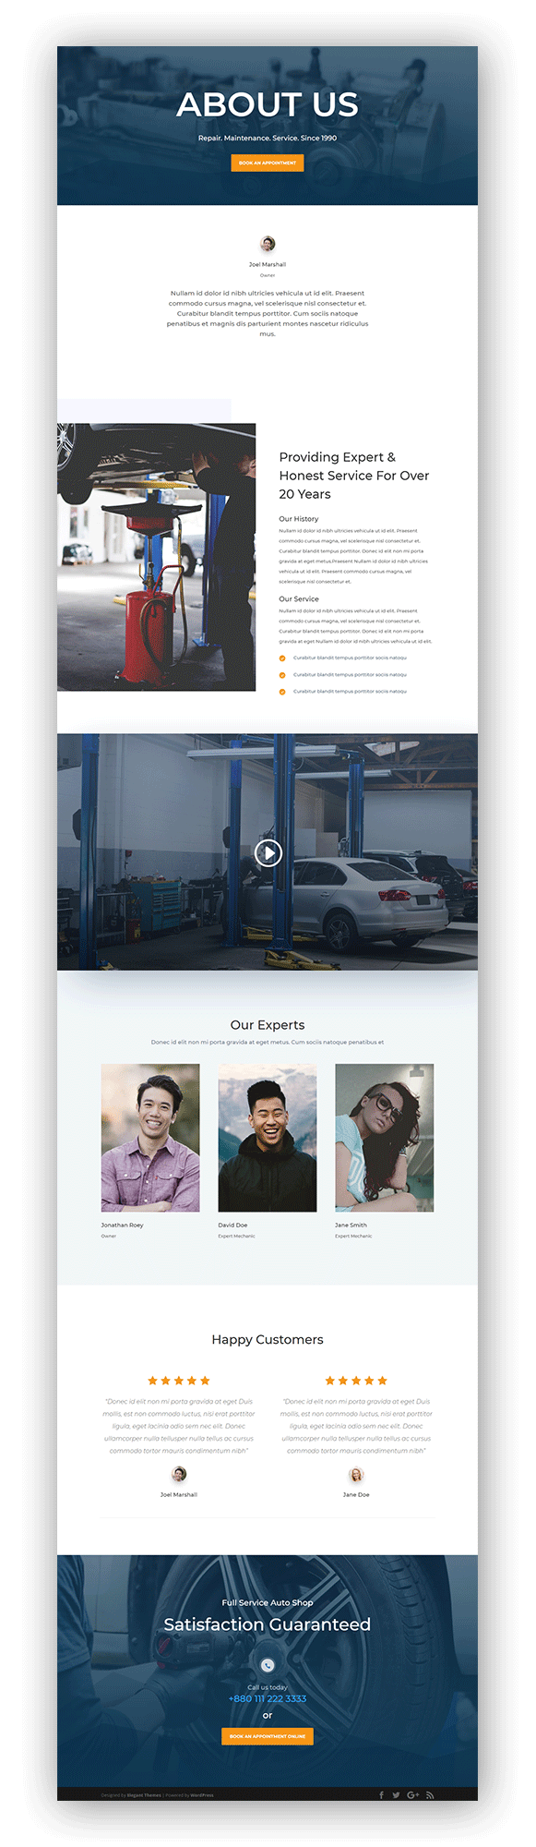
Task: Select Jonathan Roey's team photo
Action: click(150, 1138)
